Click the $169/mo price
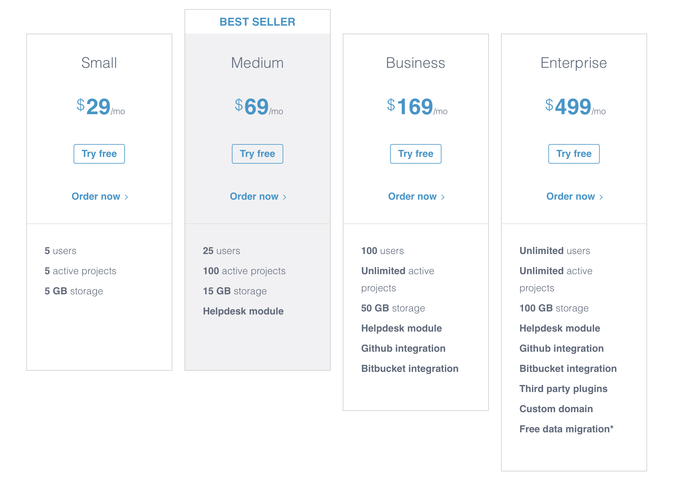This screenshot has height=483, width=677. (417, 107)
